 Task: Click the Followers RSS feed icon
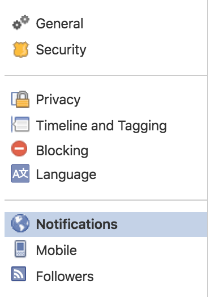coord(19,274)
